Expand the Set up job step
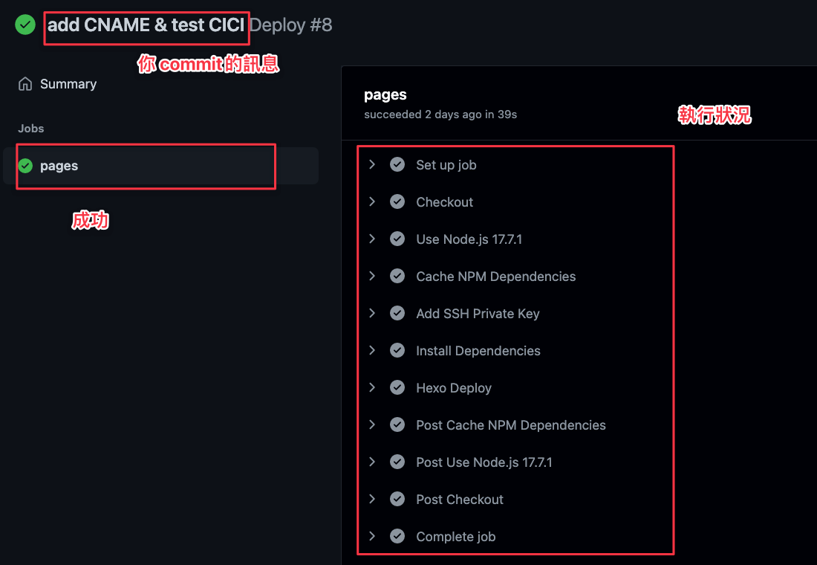The width and height of the screenshot is (817, 565). (372, 165)
